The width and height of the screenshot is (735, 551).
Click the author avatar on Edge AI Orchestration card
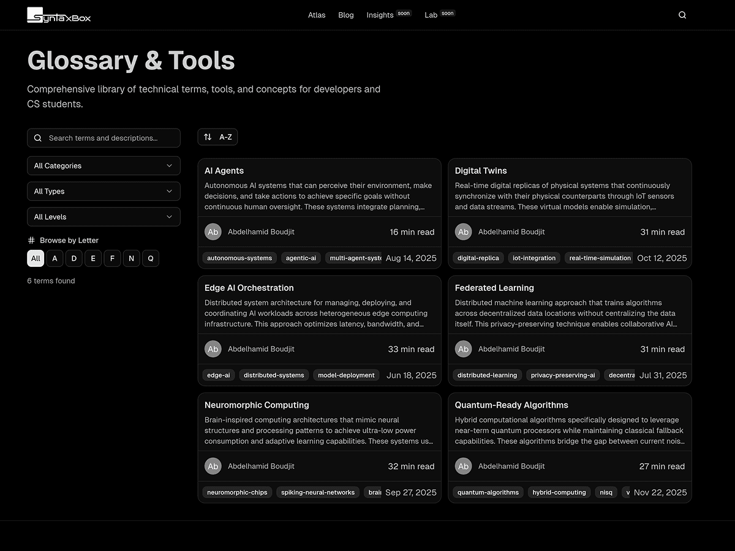(213, 349)
